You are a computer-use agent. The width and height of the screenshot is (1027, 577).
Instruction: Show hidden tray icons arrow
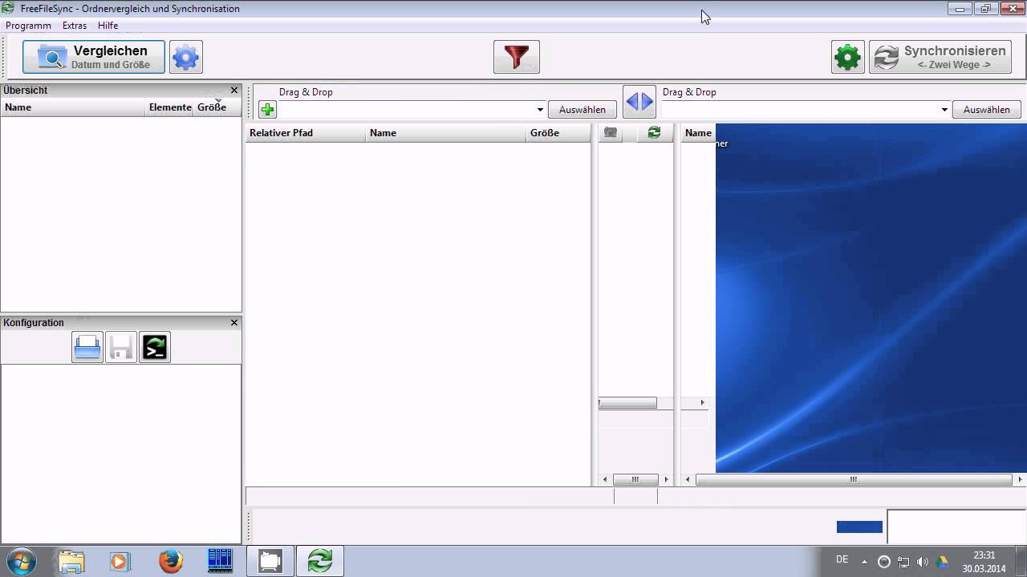pyautogui.click(x=864, y=562)
